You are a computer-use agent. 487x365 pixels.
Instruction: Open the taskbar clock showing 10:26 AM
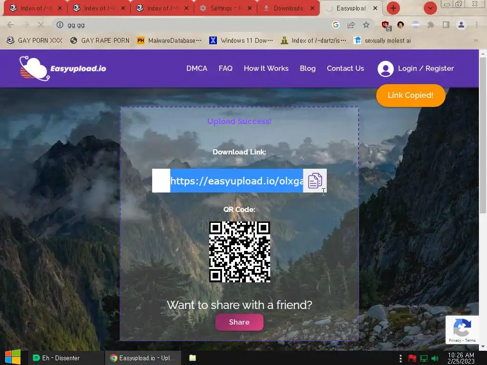461,358
